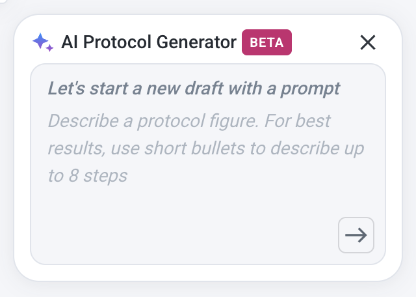Click the large blue sparkle star
Image resolution: width=416 pixels, height=297 pixels.
pyautogui.click(x=40, y=40)
